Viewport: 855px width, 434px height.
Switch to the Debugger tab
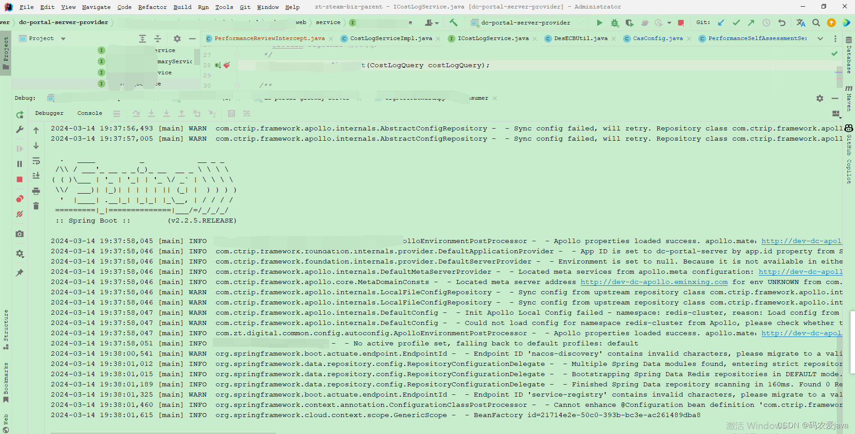[49, 114]
